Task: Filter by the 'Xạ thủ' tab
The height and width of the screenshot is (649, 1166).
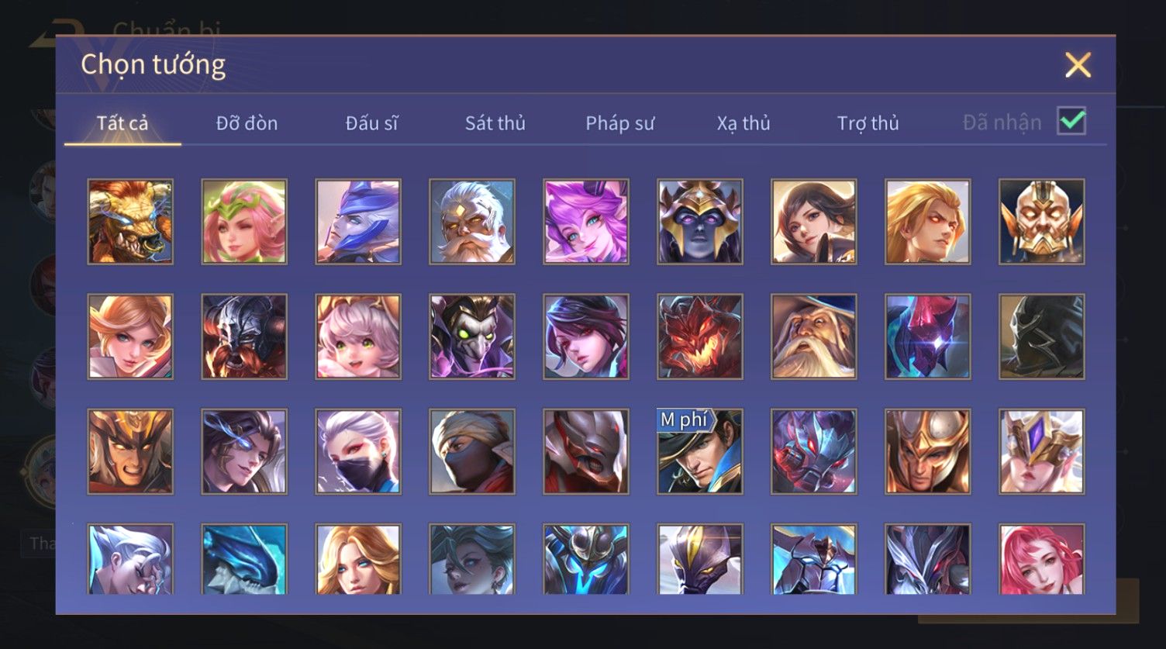Action: point(743,123)
